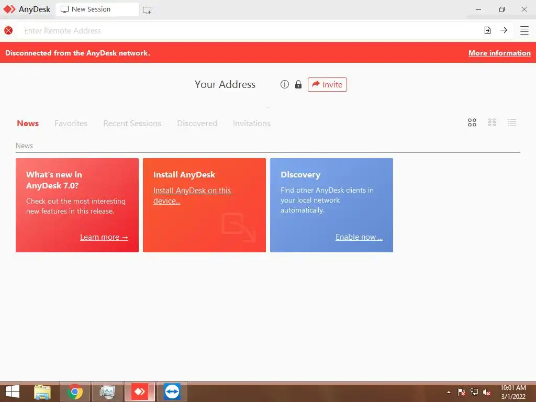536x402 pixels.
Task: Add a new session tab with the plus-monitor icon
Action: pyautogui.click(x=147, y=10)
